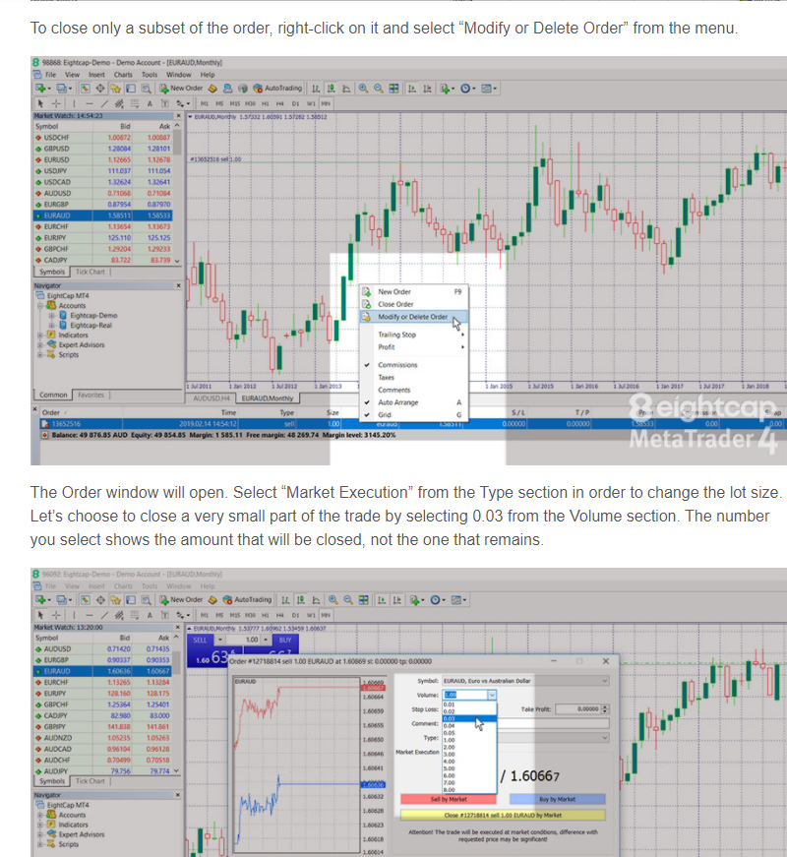Click Tile Windows icon in context-menu screenshot toolbar
The height and width of the screenshot is (857, 787).
[393, 88]
